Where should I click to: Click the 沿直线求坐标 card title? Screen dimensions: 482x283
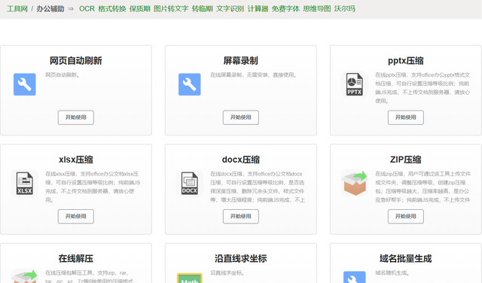tap(241, 258)
